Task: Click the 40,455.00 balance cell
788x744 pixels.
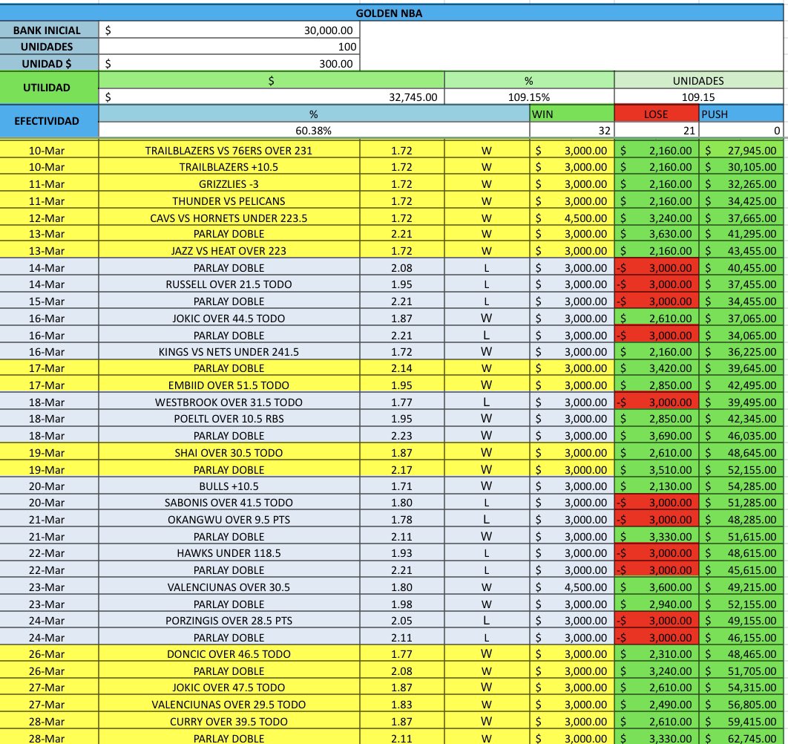Action: pos(741,267)
